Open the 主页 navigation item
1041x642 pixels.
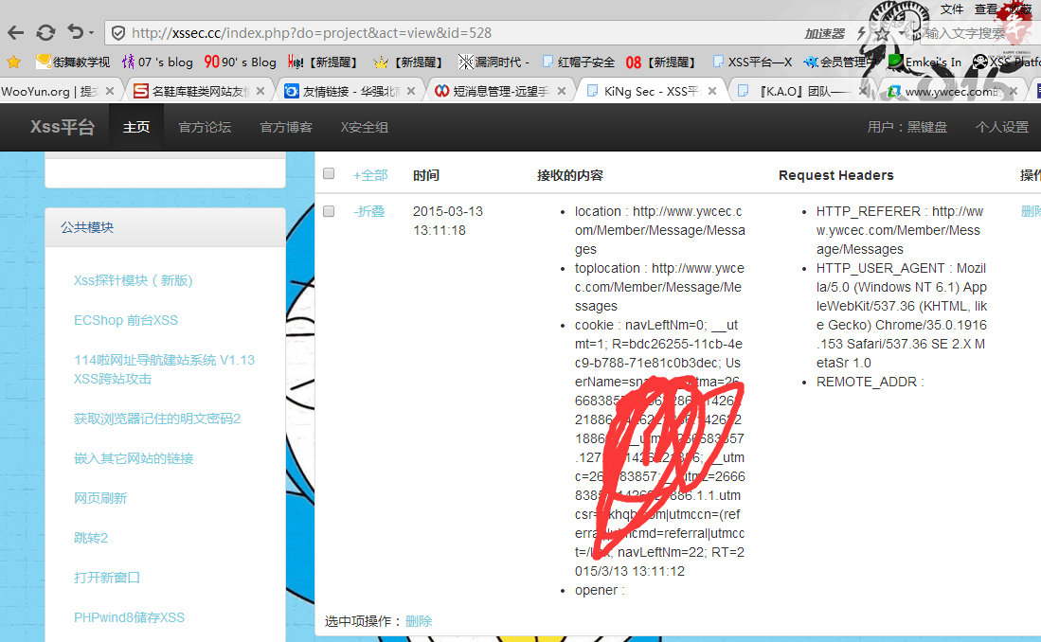136,127
